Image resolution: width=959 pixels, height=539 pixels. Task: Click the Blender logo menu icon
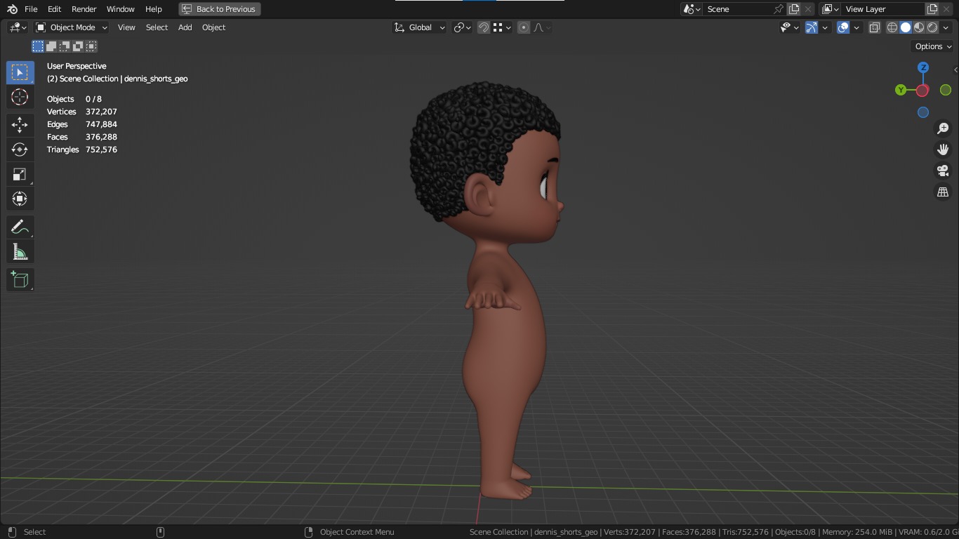(12, 9)
